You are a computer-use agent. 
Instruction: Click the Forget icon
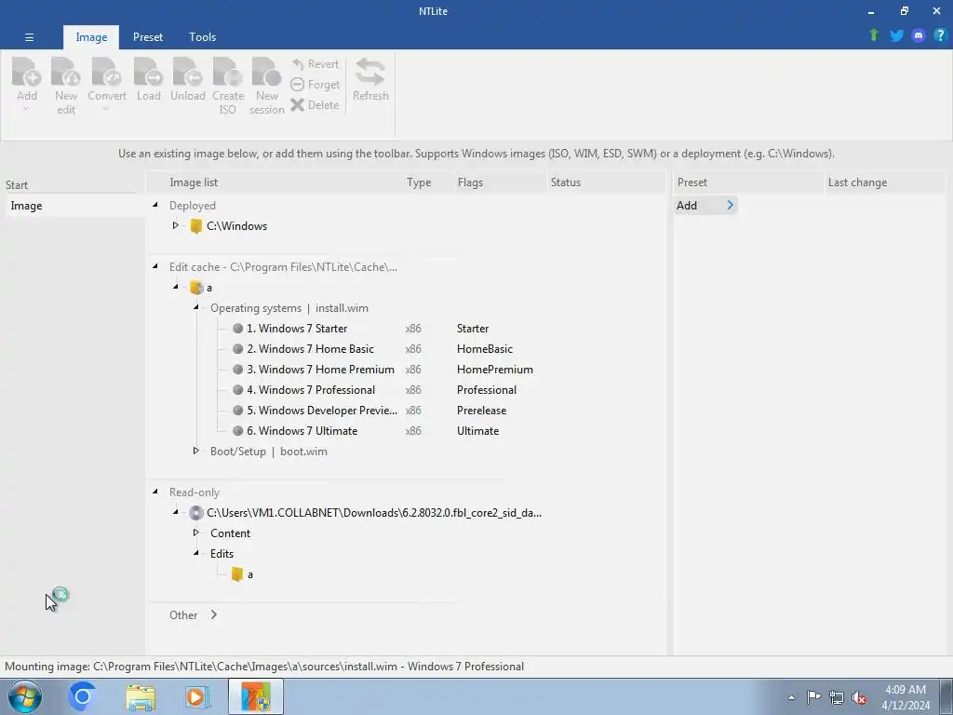pos(297,85)
